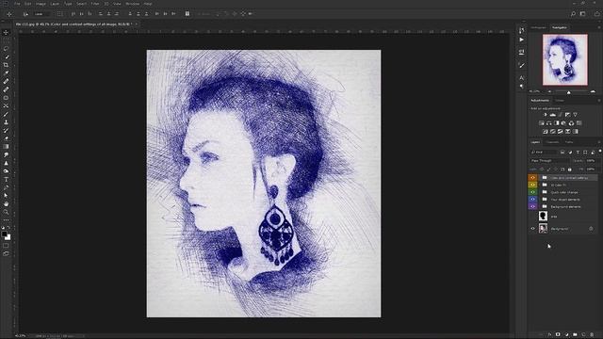Zoom out using the Navigator small mountains icon
Viewport: 603px width, 339px height.
point(549,91)
